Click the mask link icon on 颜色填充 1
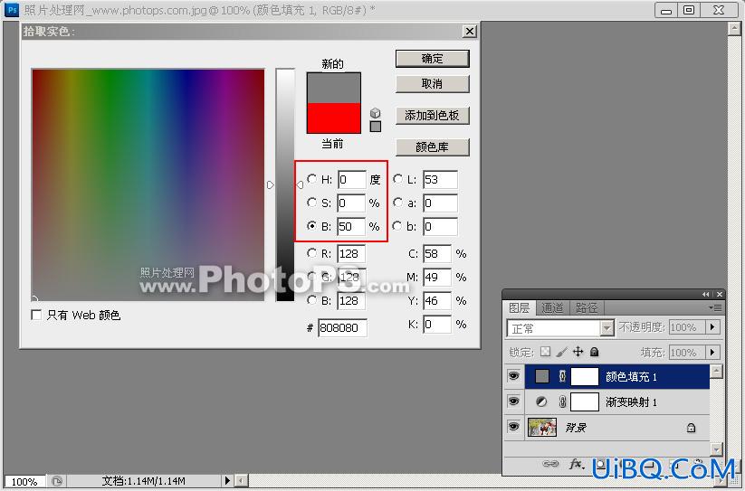This screenshot has width=745, height=491. (x=562, y=376)
